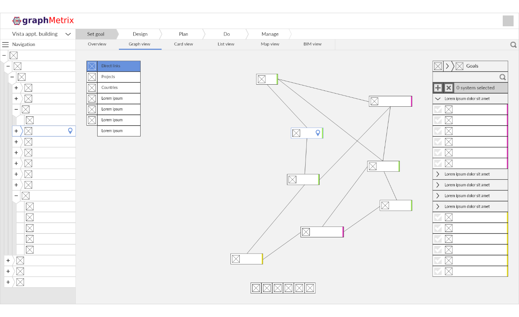Viewport: 519px width, 317px height.
Task: Click the hamburger Navigation menu icon
Action: point(5,44)
